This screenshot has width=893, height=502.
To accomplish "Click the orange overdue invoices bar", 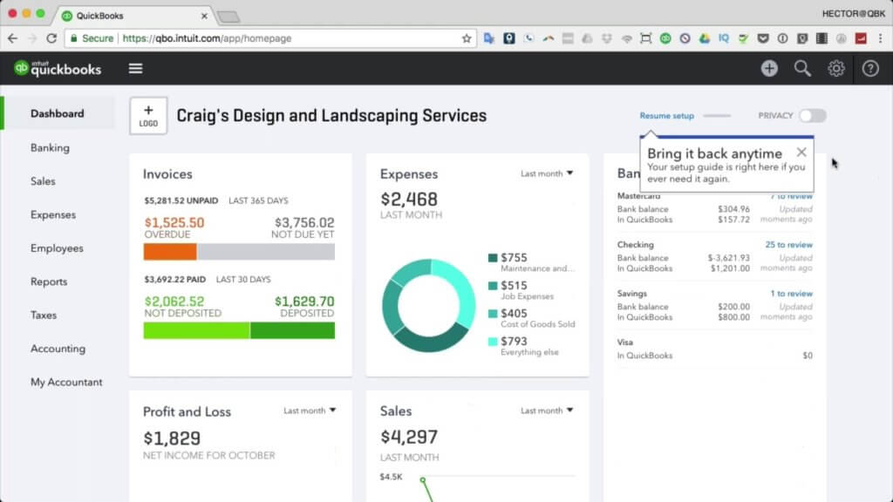I will click(x=170, y=252).
